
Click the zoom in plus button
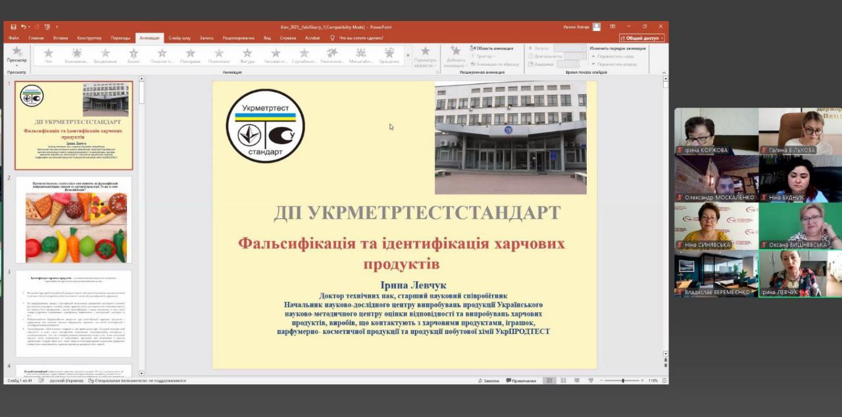click(x=643, y=381)
